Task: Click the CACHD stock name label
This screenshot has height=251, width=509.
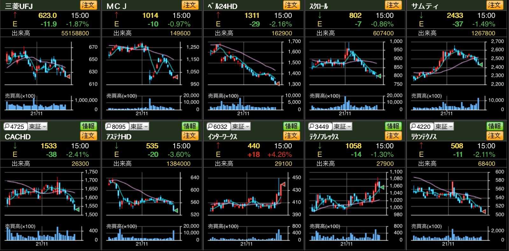Action: (x=17, y=137)
